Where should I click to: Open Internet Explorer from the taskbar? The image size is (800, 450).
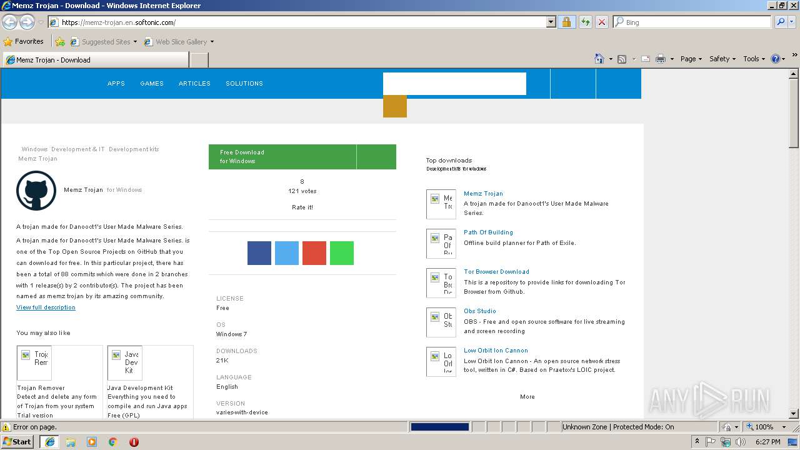(50, 442)
